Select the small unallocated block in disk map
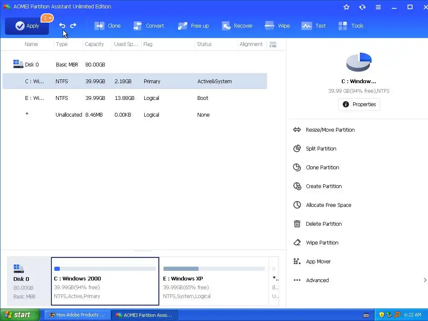 click(274, 281)
